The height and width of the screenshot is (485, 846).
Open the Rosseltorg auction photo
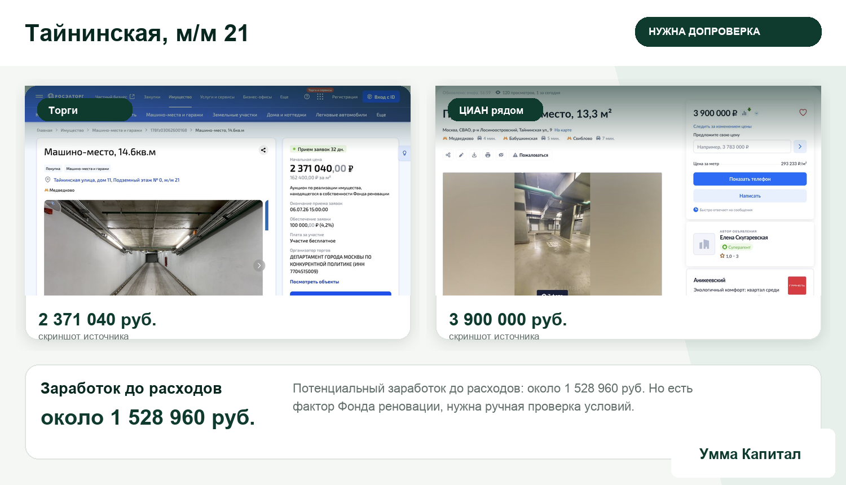(x=153, y=248)
